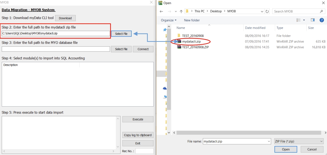Screen dimensions: 327x155
Task: Open OneDrive in the navigation pane
Action: point(165,88)
